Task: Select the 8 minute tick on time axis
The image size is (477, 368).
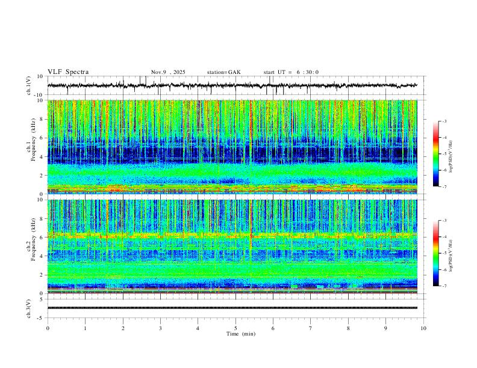Action: (x=348, y=328)
